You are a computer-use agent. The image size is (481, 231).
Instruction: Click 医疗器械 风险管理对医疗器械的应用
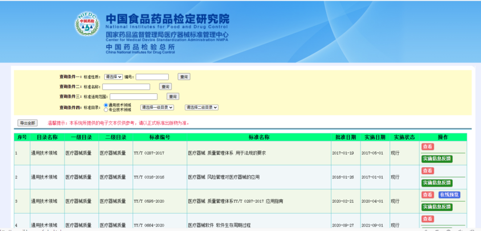(224, 177)
